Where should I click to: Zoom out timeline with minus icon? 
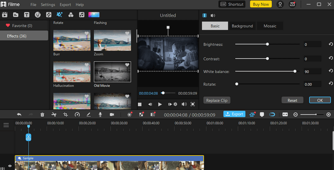coord(295,114)
